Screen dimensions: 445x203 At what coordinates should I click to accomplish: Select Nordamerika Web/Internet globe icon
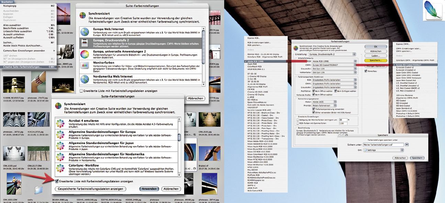tap(85, 79)
